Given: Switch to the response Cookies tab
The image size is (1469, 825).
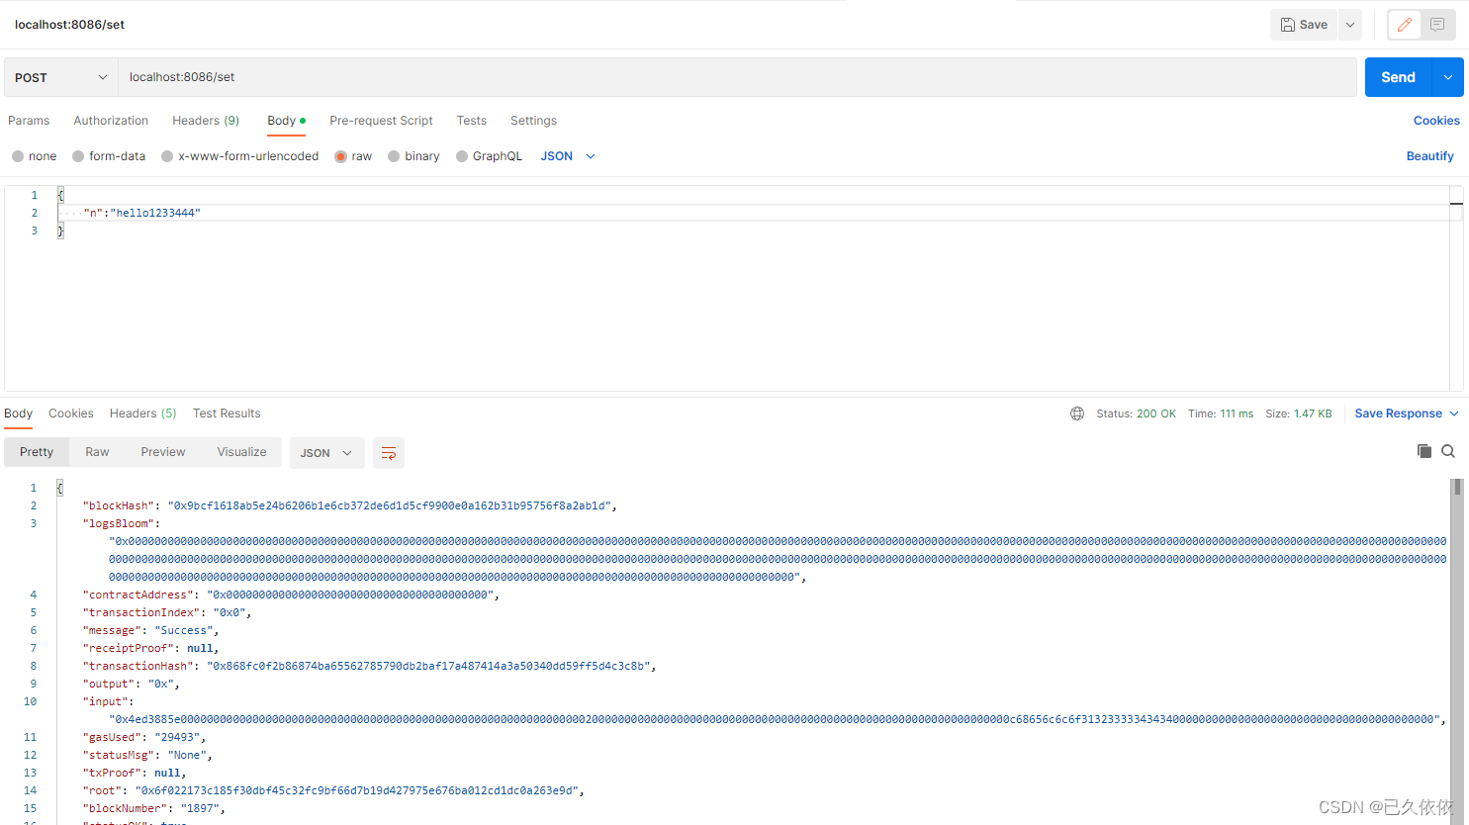Looking at the screenshot, I should [x=71, y=413].
